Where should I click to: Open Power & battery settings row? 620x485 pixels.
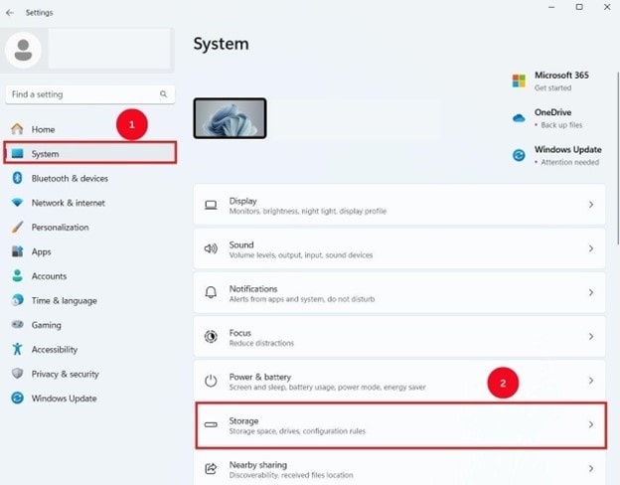pyautogui.click(x=399, y=381)
